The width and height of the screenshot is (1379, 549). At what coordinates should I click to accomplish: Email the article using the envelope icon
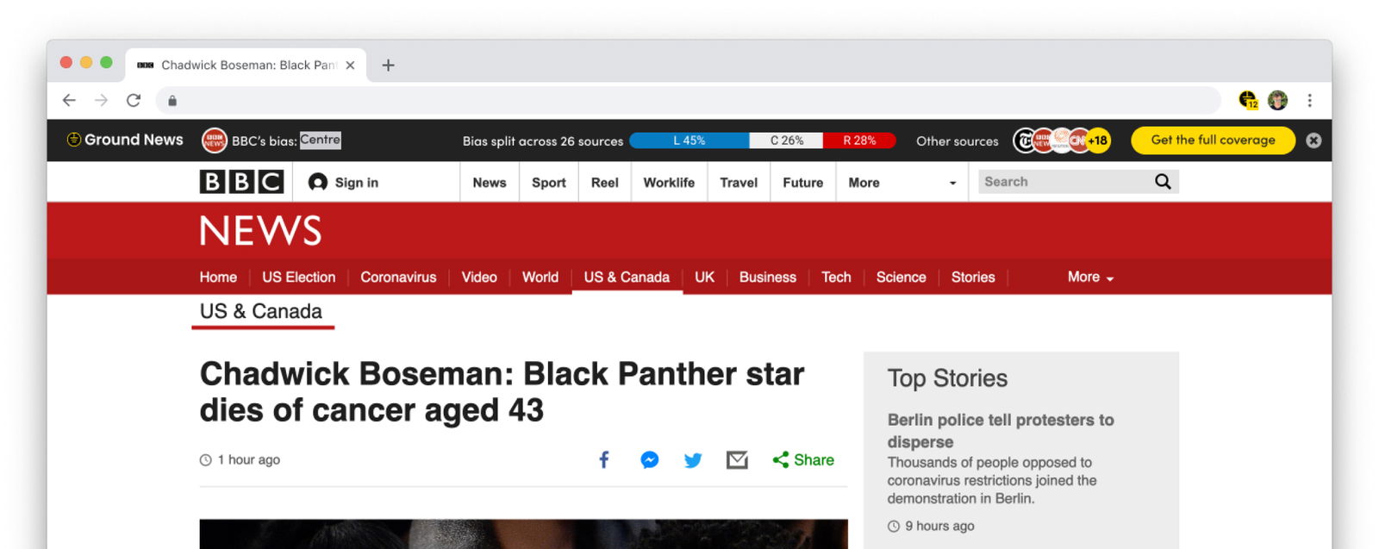(737, 460)
